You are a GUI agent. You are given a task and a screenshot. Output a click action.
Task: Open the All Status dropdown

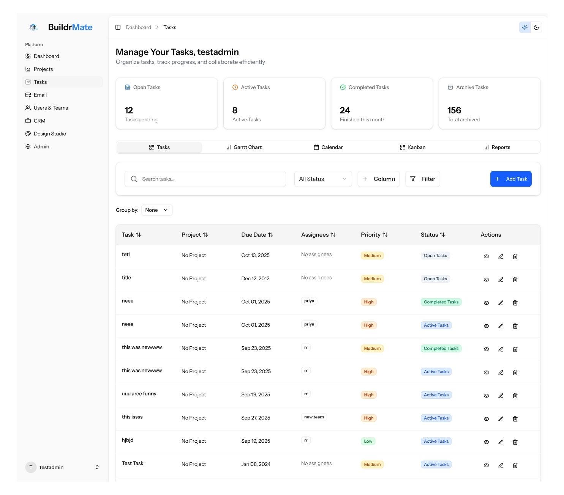click(x=323, y=179)
